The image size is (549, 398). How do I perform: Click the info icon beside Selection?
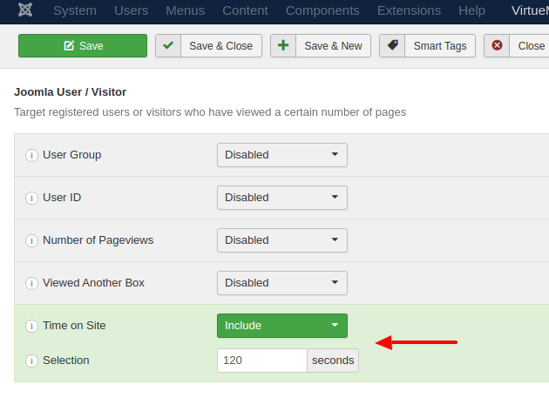click(32, 361)
